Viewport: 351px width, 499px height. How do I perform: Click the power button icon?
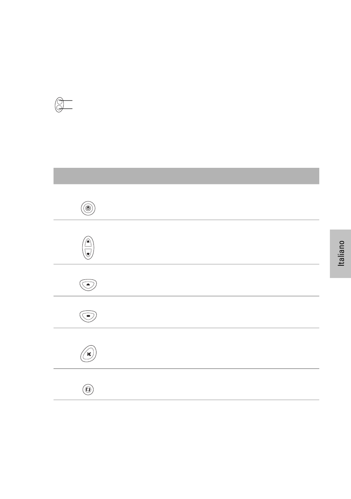(x=88, y=208)
